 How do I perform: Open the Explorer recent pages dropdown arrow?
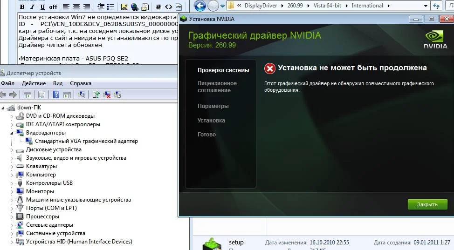pos(222,6)
